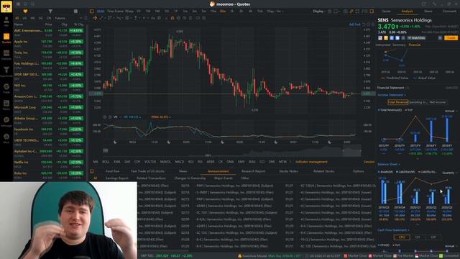
Task: Open the Quotes section in left sidebar
Action: [x=6, y=38]
